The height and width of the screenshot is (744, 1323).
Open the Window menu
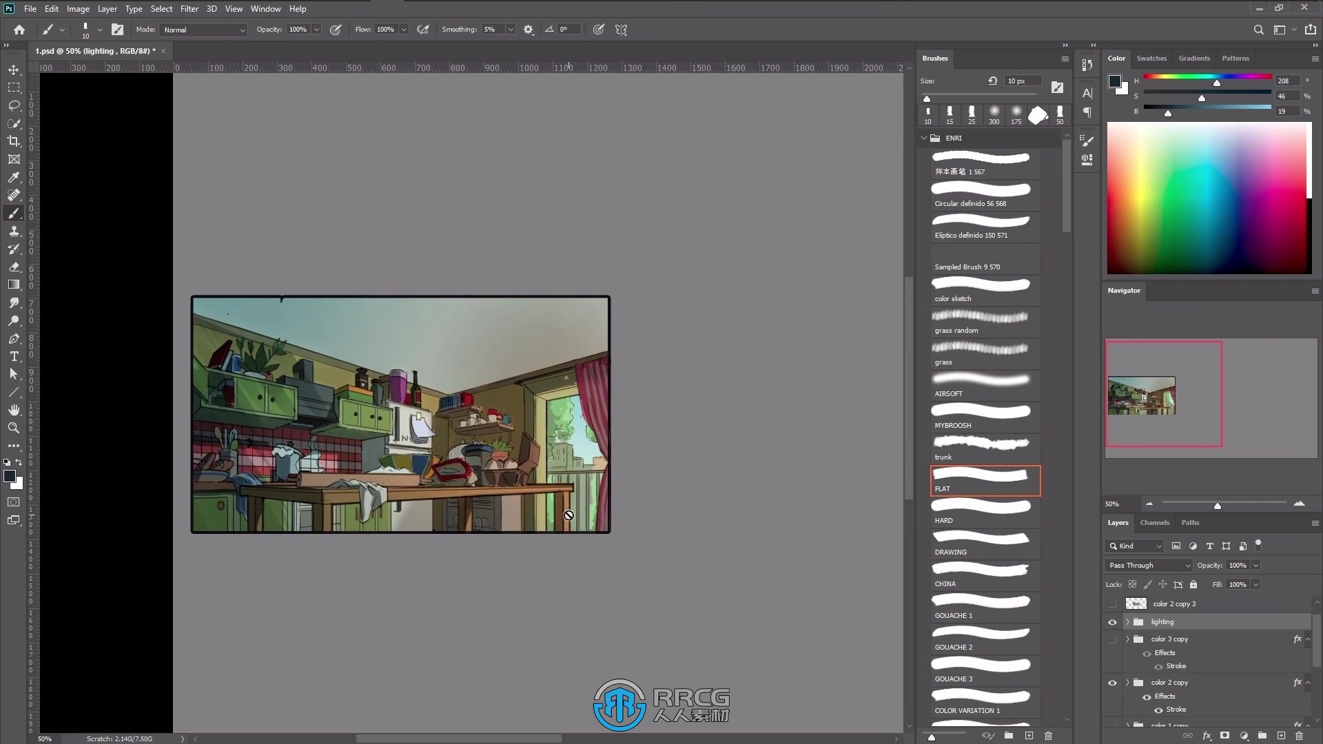click(x=265, y=9)
